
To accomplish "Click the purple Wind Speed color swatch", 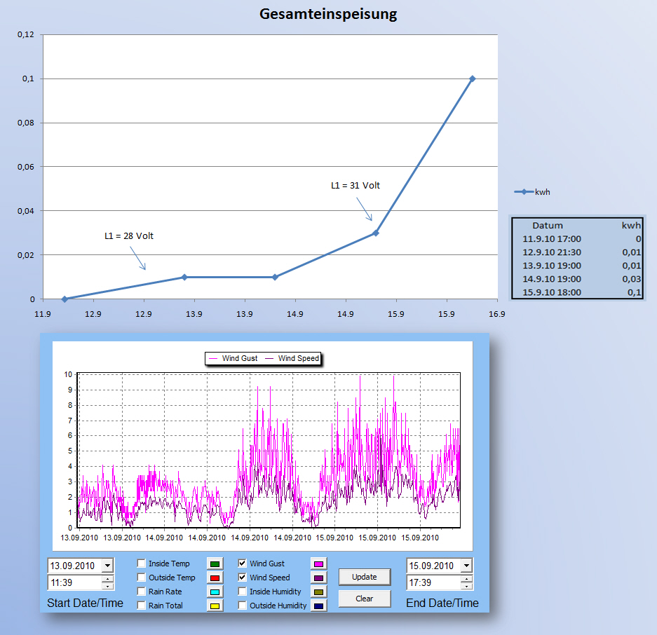I will click(319, 578).
